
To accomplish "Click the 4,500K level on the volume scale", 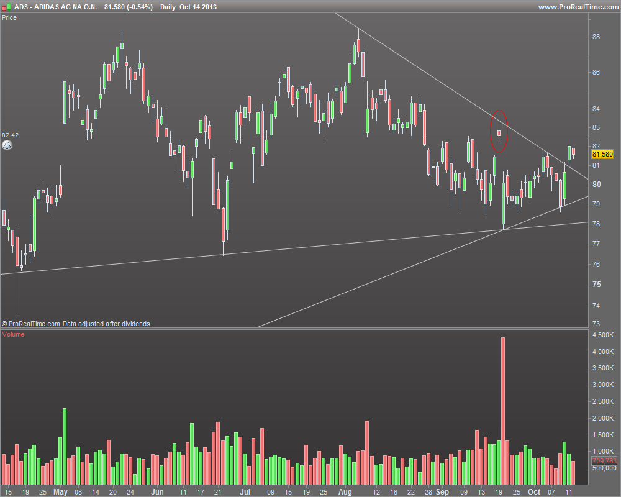I will click(603, 335).
